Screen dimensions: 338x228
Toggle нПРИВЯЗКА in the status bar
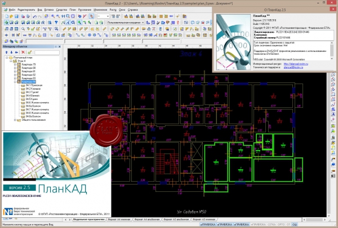coord(258,225)
